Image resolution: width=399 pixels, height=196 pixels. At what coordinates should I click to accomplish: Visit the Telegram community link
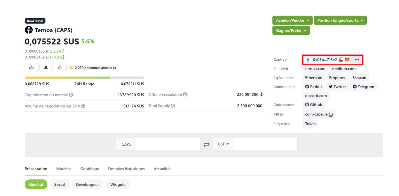363,87
